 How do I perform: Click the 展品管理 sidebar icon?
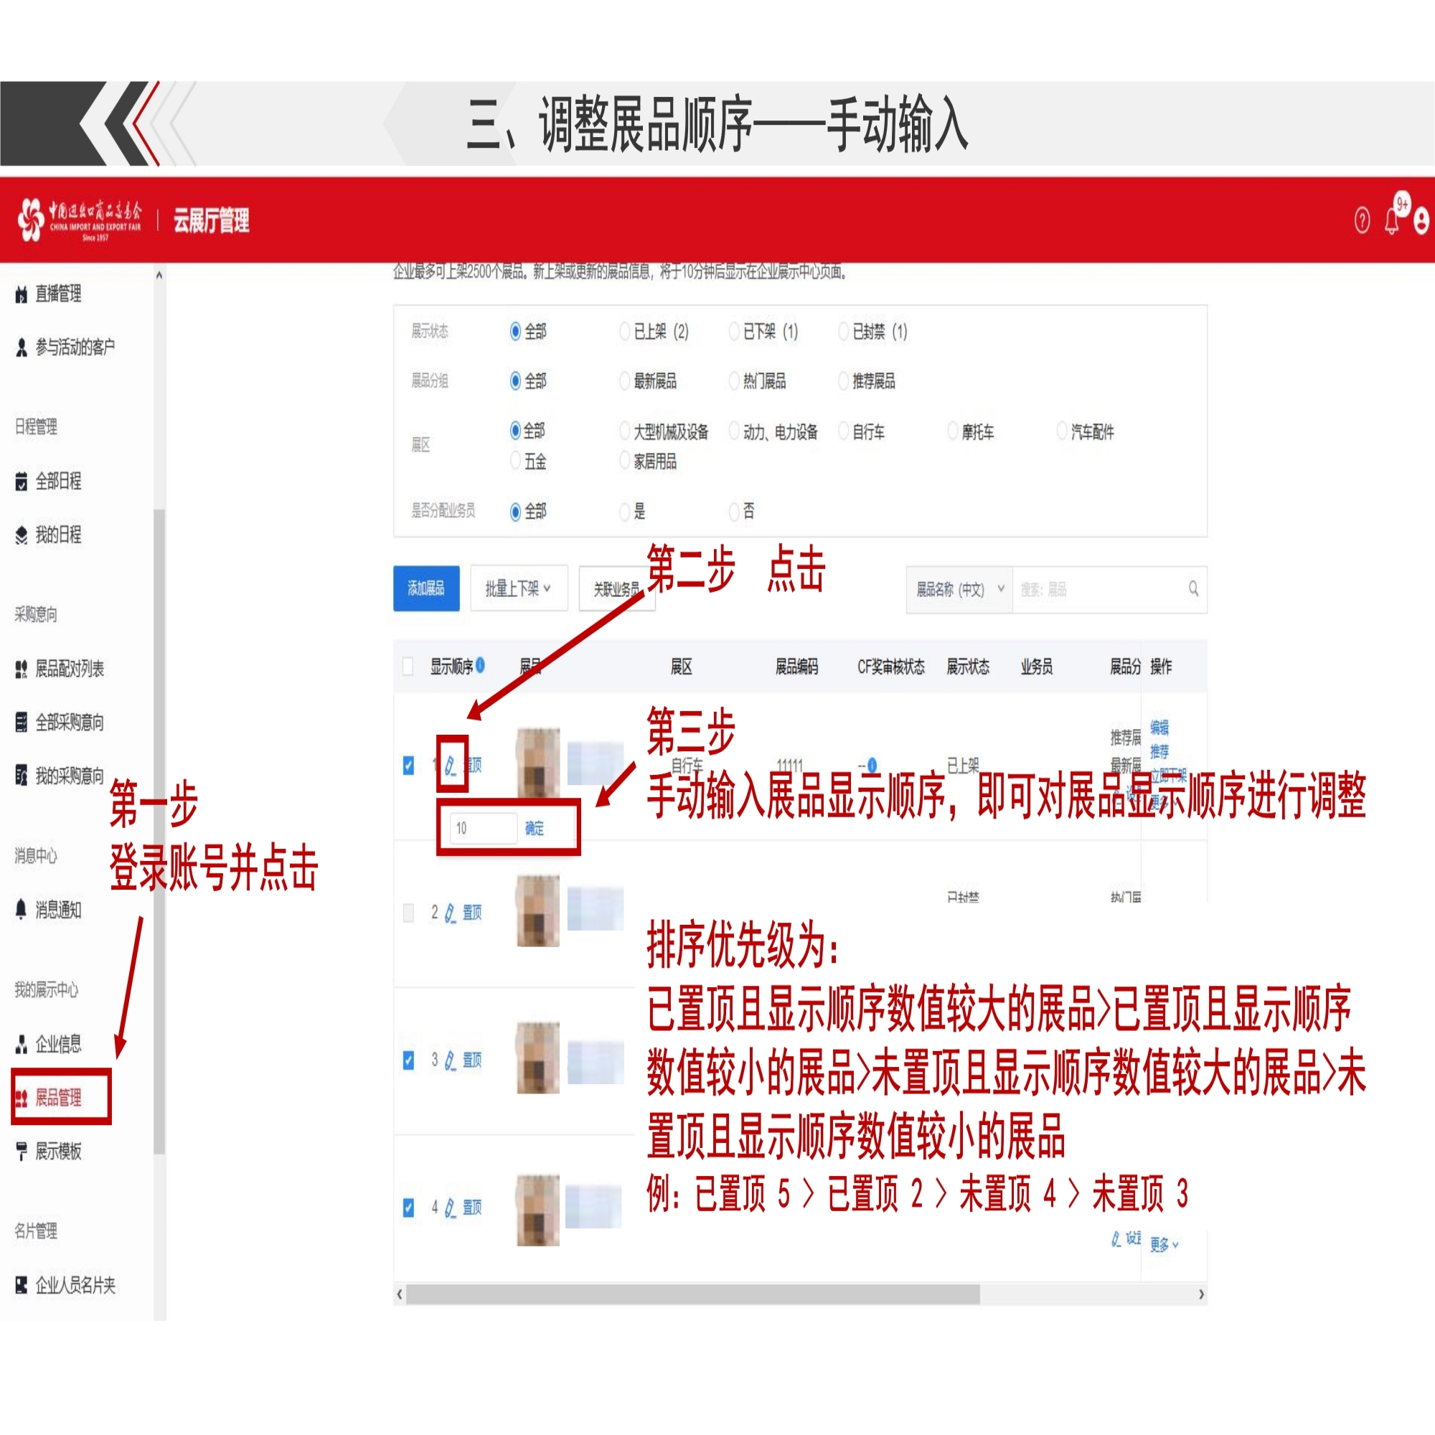(x=22, y=1098)
